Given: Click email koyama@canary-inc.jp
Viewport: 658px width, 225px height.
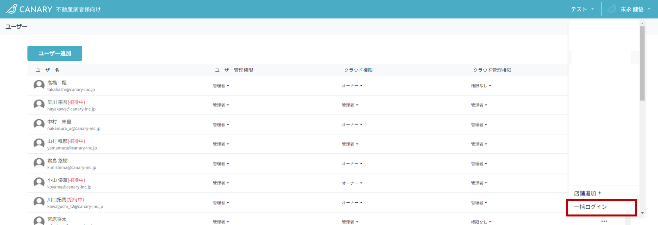Looking at the screenshot, I should (x=69, y=187).
